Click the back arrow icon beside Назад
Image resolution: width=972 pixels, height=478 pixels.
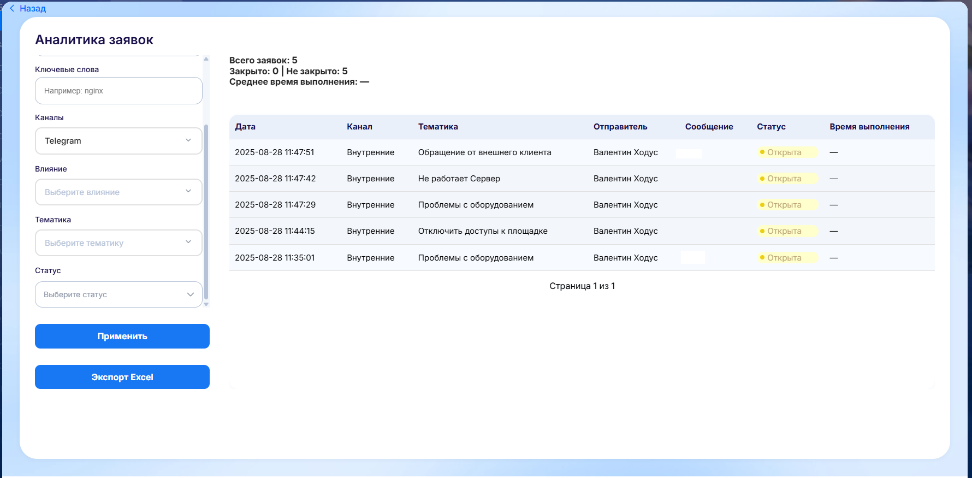coord(12,8)
